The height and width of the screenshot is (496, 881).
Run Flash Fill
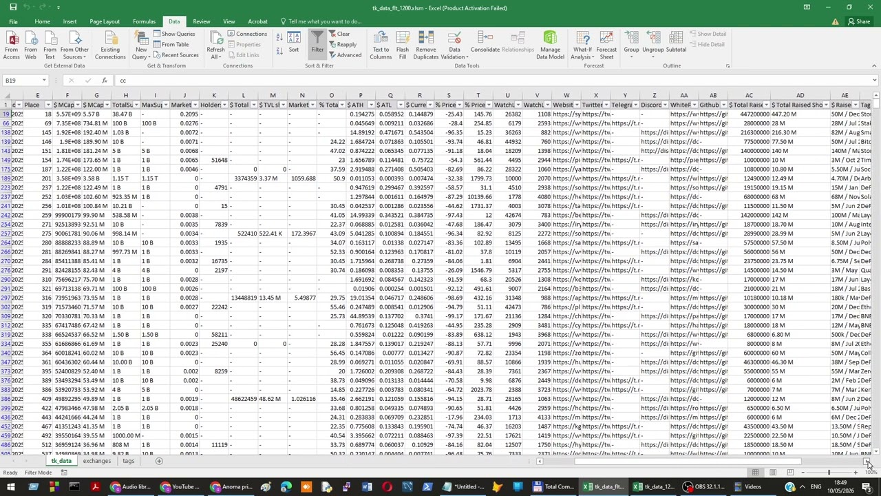[x=403, y=45]
